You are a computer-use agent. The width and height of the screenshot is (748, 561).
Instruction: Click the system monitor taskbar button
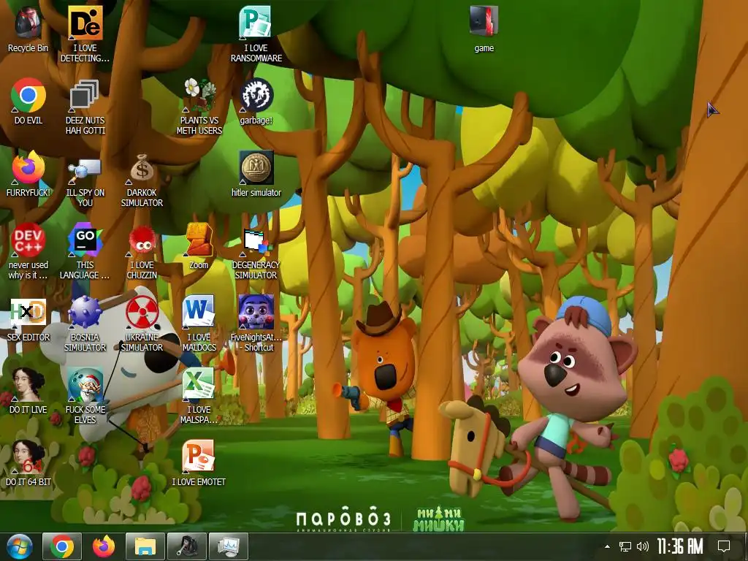click(229, 546)
